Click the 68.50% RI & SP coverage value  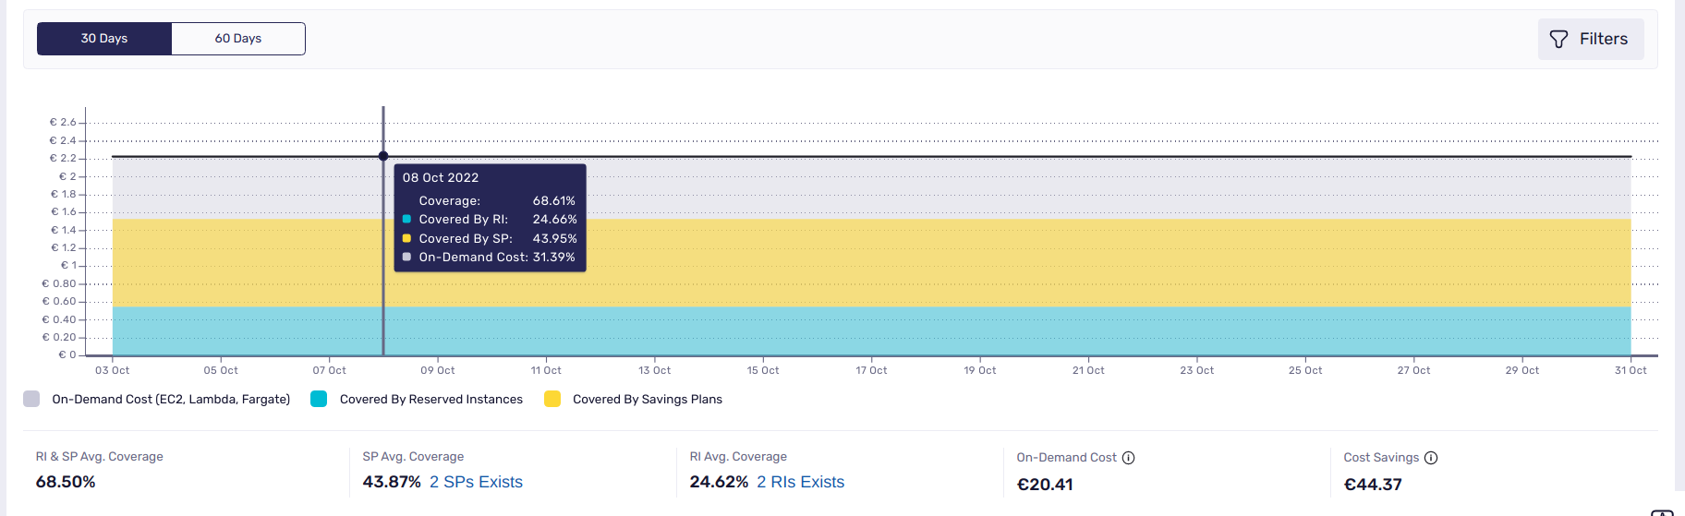tap(66, 482)
